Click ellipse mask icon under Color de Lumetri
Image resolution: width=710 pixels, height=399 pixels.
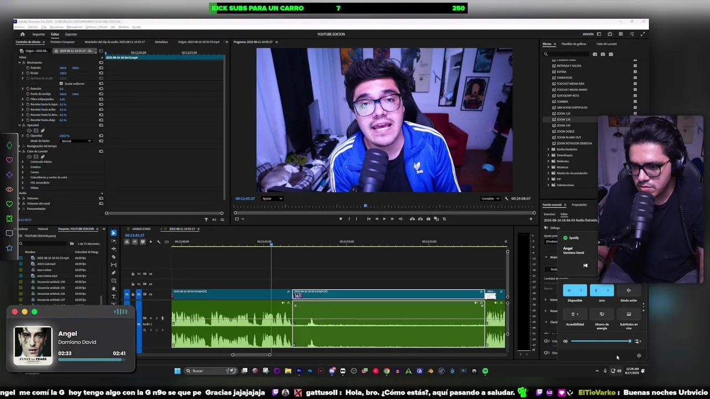tap(30, 156)
